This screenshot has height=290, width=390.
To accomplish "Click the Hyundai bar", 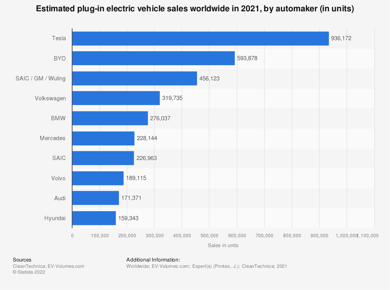I will point(94,218).
